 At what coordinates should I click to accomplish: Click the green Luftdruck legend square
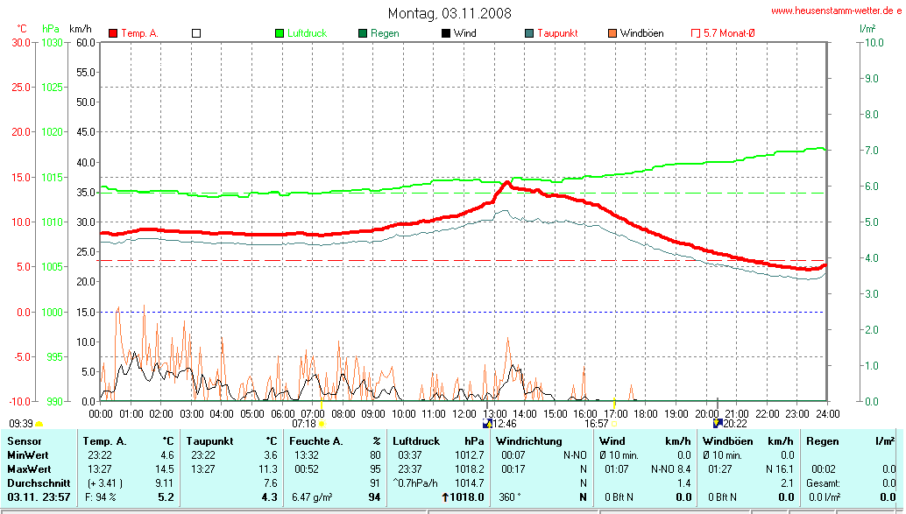(280, 33)
